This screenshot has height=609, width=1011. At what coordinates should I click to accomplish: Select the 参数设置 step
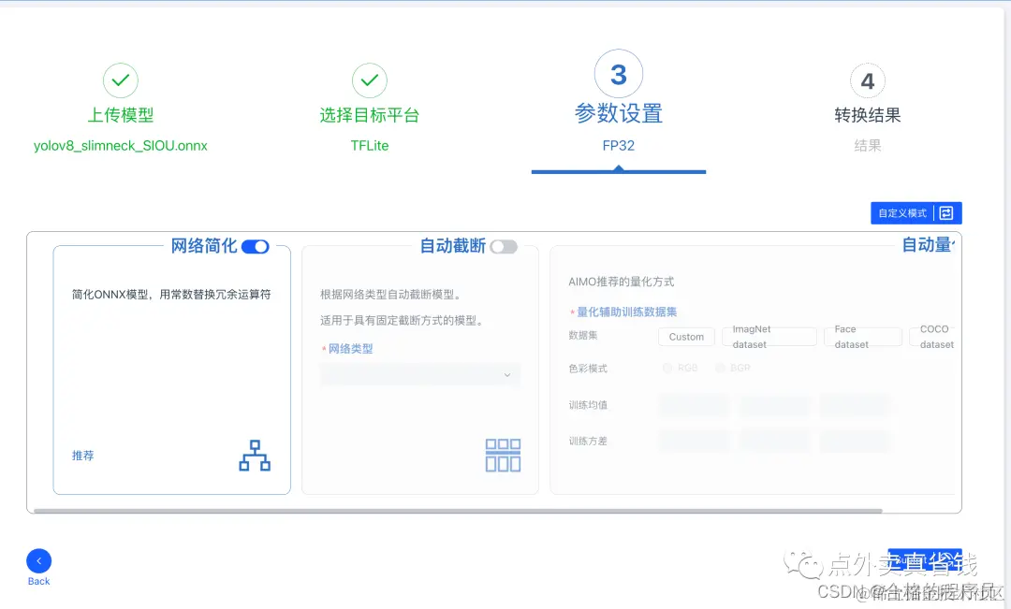[x=619, y=113]
